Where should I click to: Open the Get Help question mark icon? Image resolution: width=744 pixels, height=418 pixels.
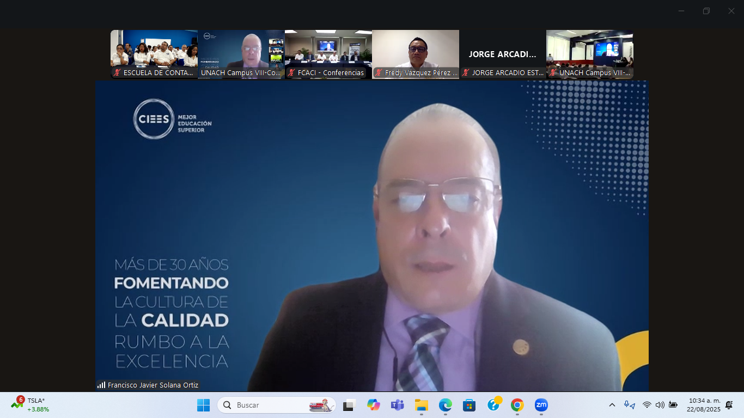(493, 405)
